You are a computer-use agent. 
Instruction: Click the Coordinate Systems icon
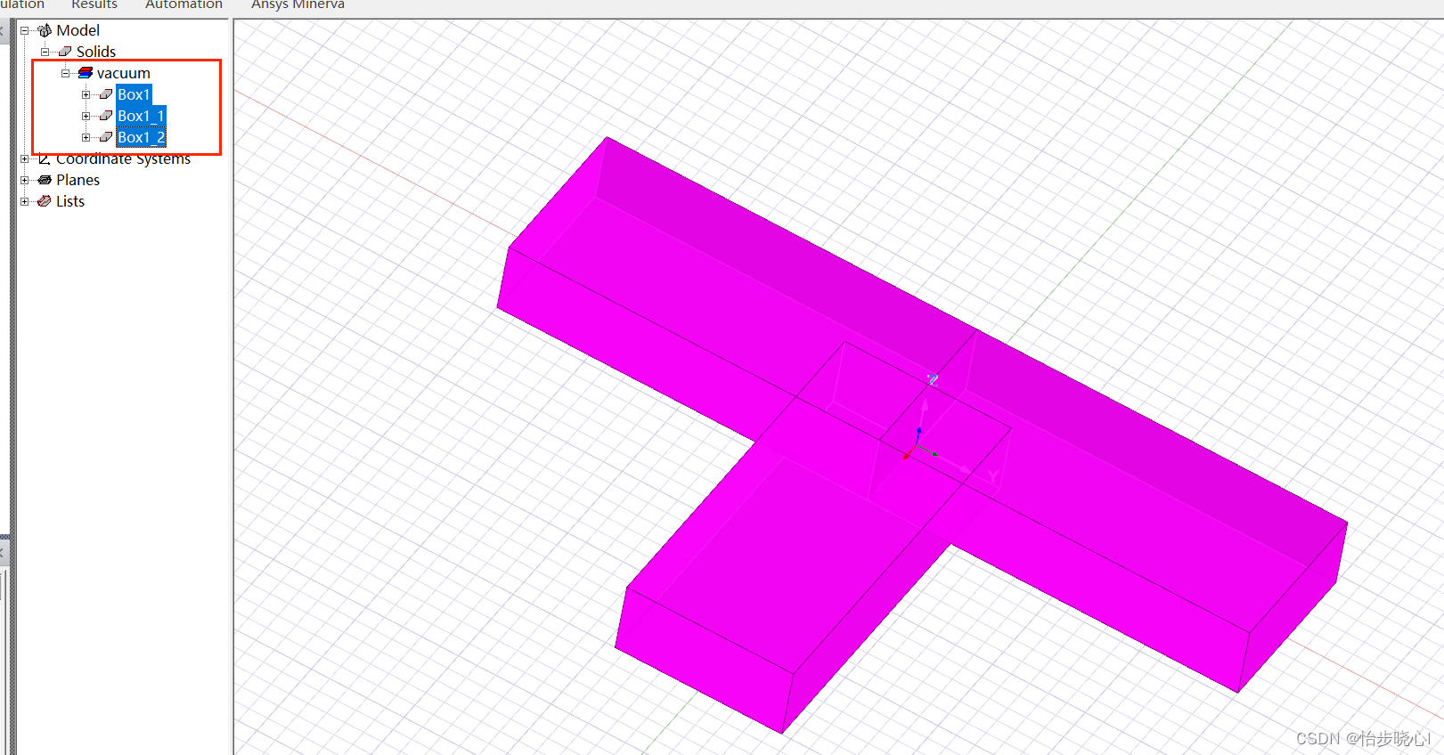point(45,158)
